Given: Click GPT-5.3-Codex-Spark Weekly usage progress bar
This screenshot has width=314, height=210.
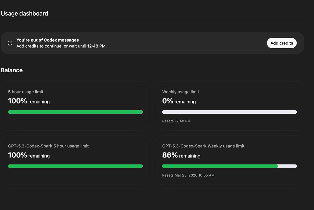Looking at the screenshot, I should (x=229, y=166).
